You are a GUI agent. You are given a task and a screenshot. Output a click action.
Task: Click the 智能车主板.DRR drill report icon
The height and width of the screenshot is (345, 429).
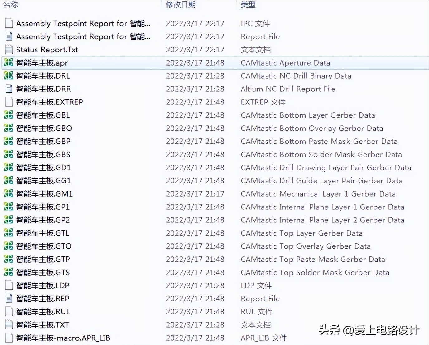click(9, 89)
